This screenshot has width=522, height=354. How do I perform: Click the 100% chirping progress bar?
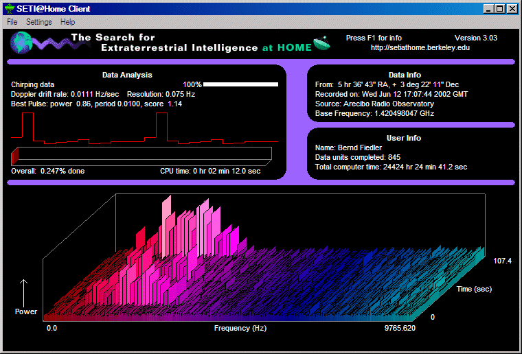(240, 84)
